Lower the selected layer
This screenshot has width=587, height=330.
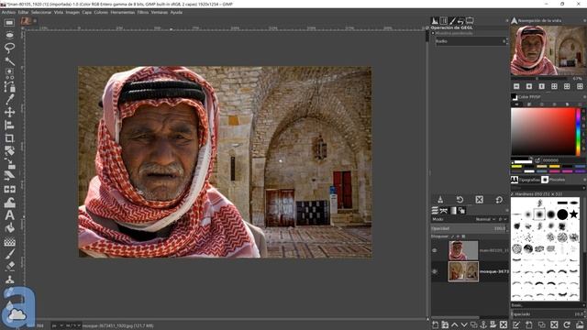click(x=464, y=324)
